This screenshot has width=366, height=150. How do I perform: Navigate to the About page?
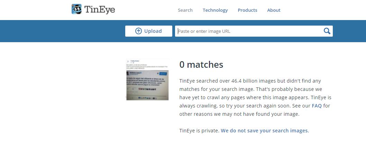tap(274, 10)
